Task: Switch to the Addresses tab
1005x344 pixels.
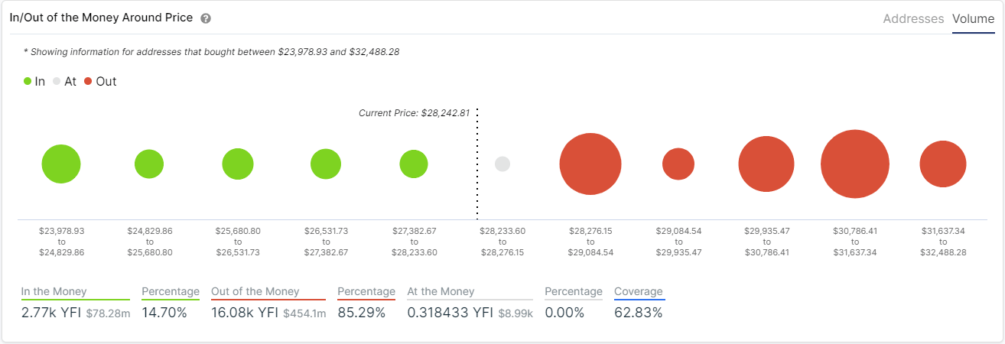Action: click(x=913, y=18)
